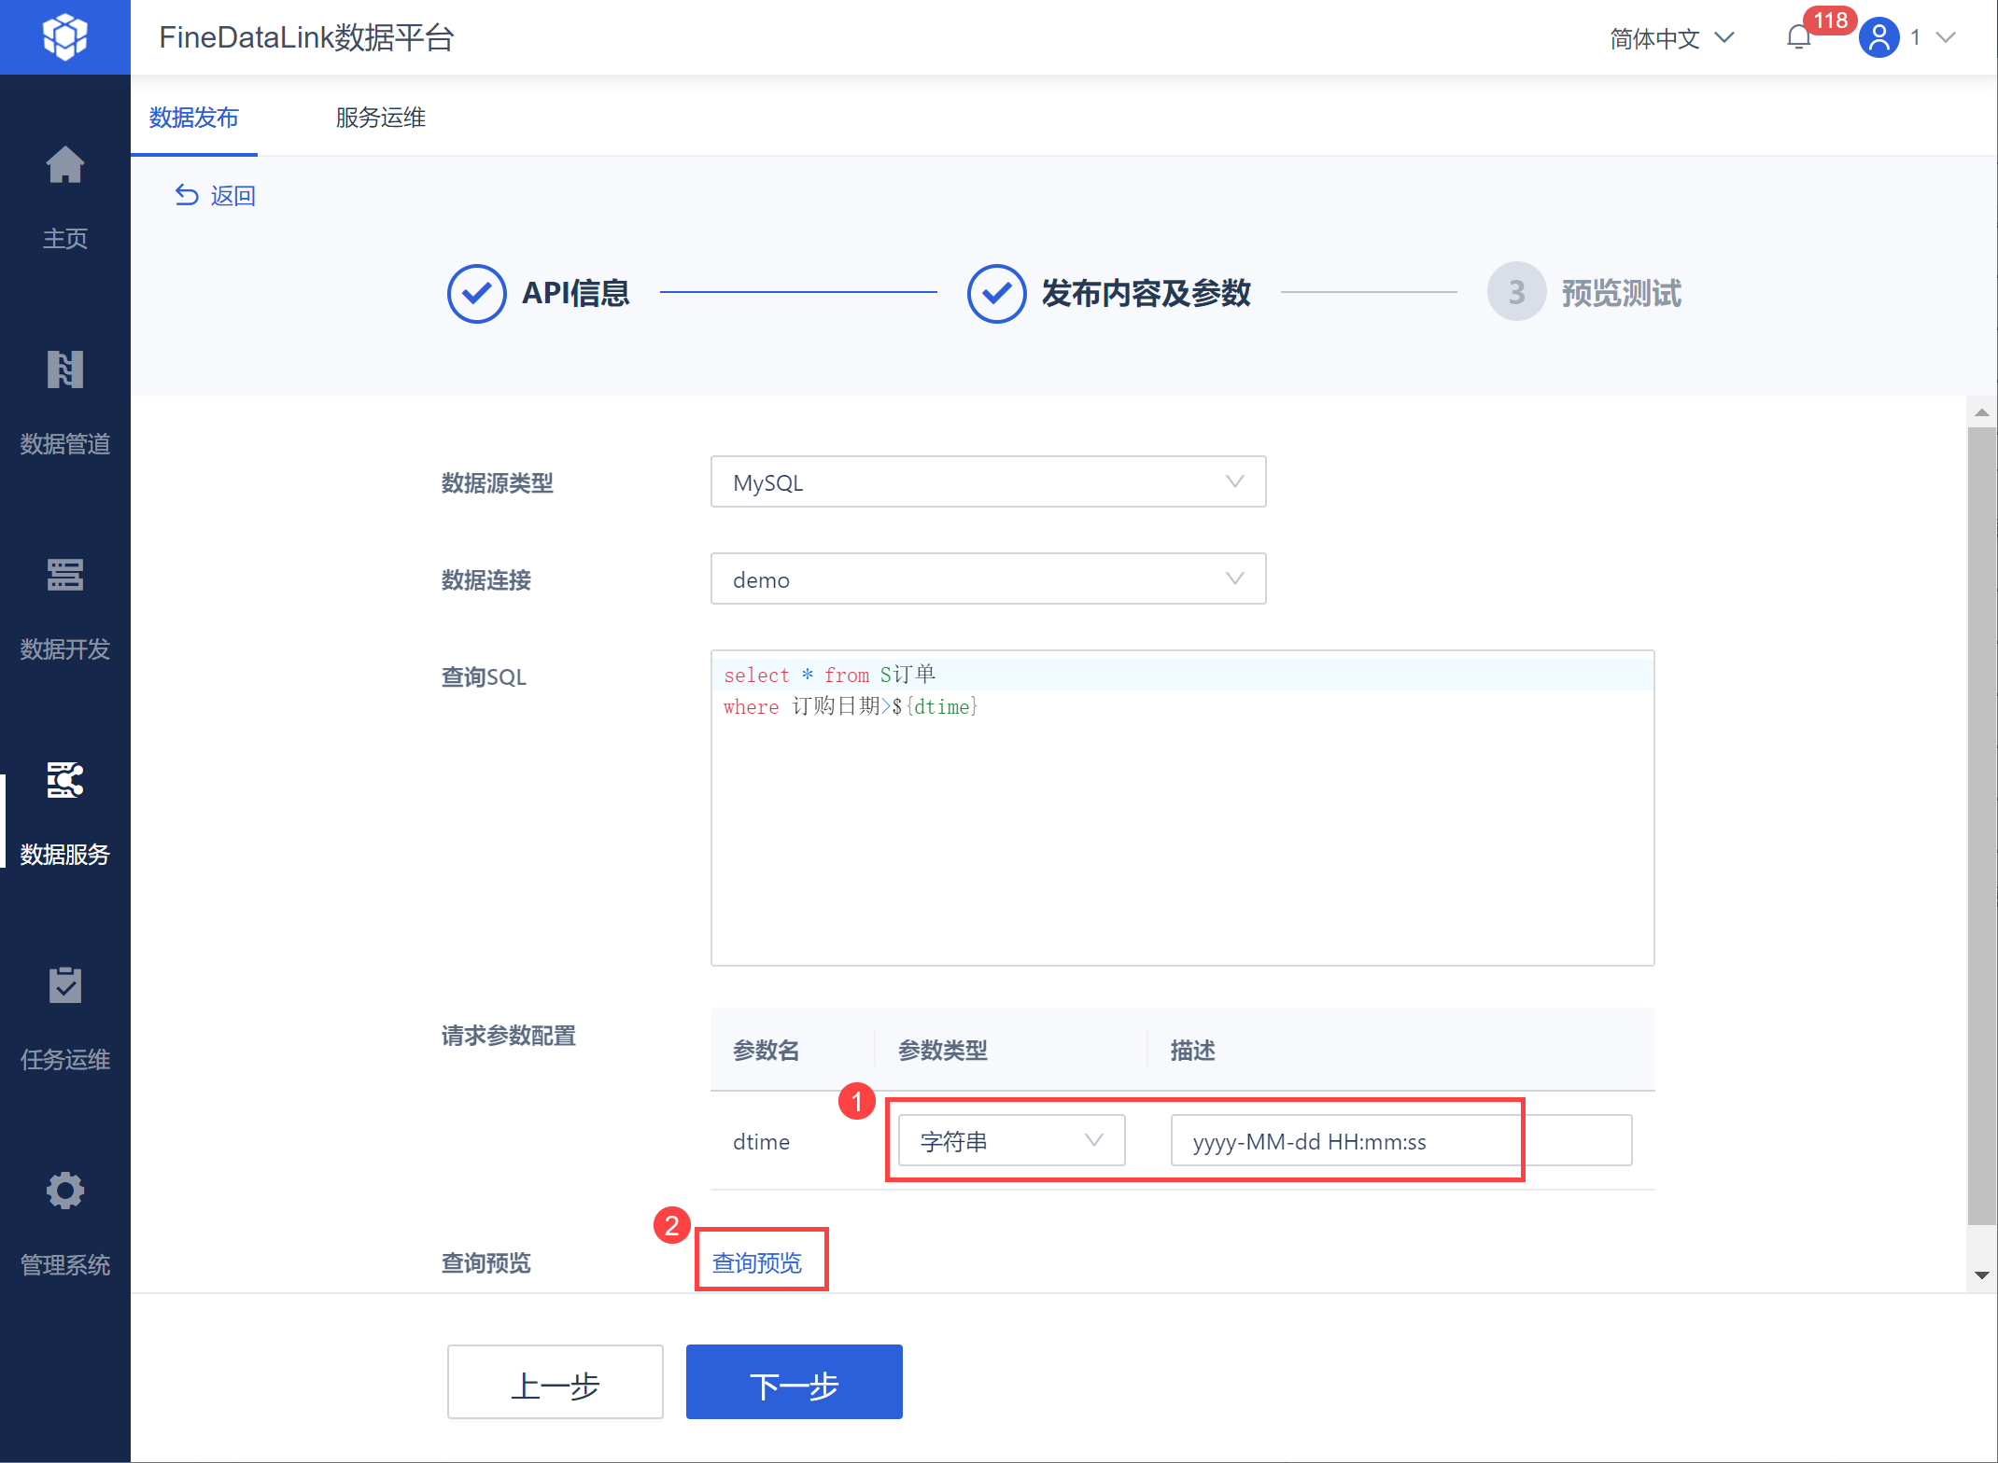Switch to the 服务运维 tab
This screenshot has width=1998, height=1463.
point(381,118)
